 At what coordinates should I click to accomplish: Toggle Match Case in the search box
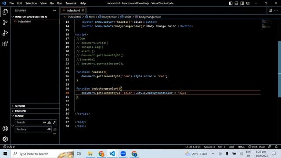[44, 122]
